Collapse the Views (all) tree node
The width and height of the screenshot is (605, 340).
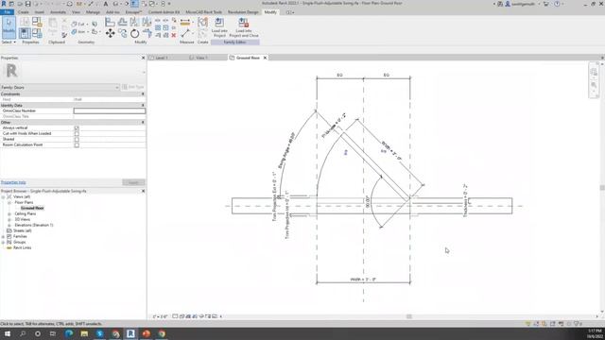(x=3, y=196)
